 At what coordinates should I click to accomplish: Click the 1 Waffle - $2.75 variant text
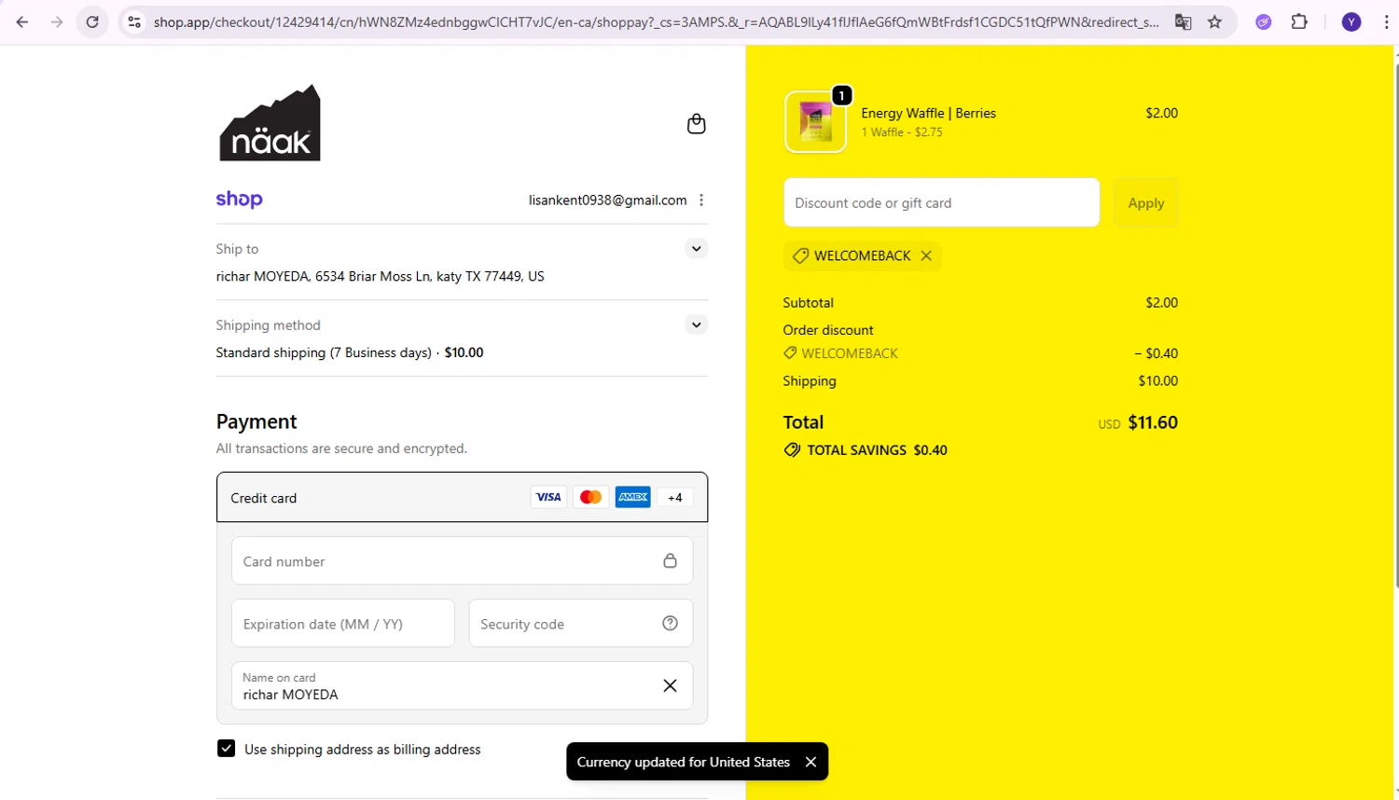pos(902,132)
